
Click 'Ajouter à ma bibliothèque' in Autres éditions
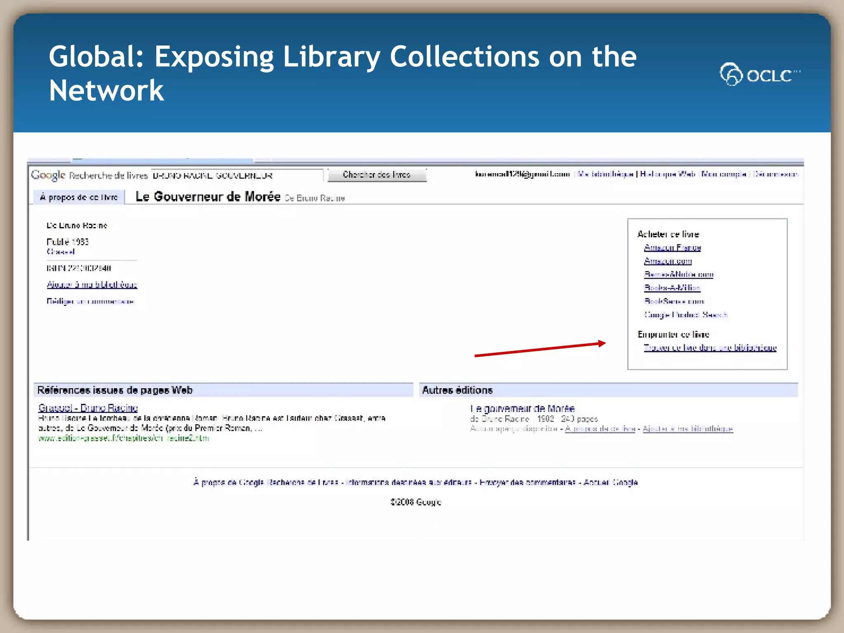(688, 429)
